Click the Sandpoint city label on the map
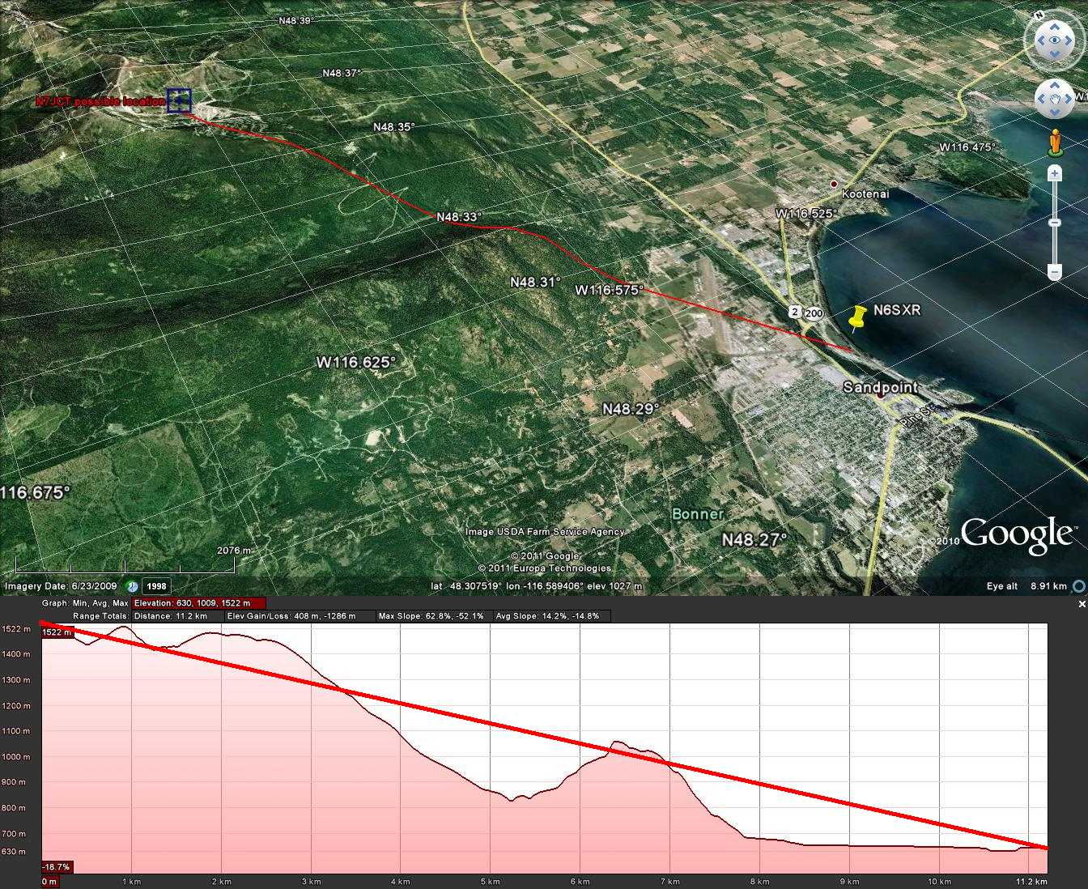Screen dimensions: 1088x889 [x=880, y=387]
